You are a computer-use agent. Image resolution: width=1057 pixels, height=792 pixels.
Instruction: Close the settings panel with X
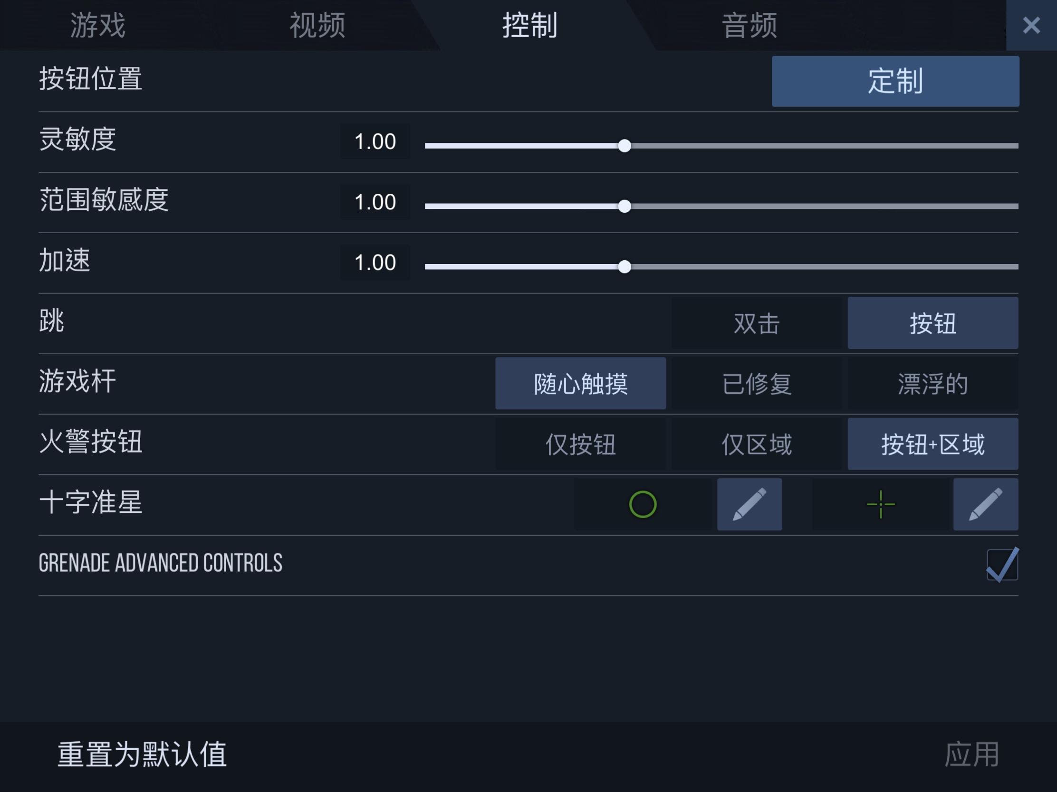point(1031,25)
